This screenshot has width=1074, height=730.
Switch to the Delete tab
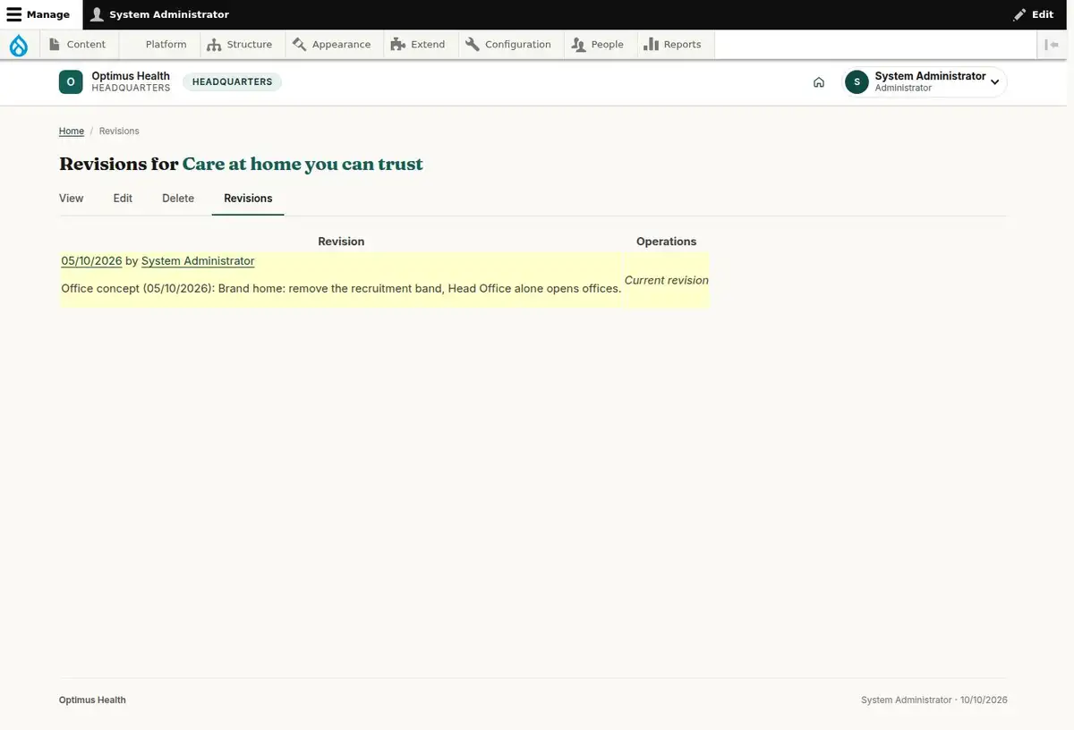click(178, 199)
